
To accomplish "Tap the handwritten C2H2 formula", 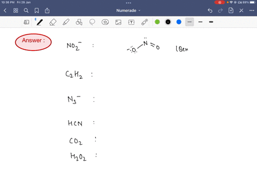I will (74, 75).
